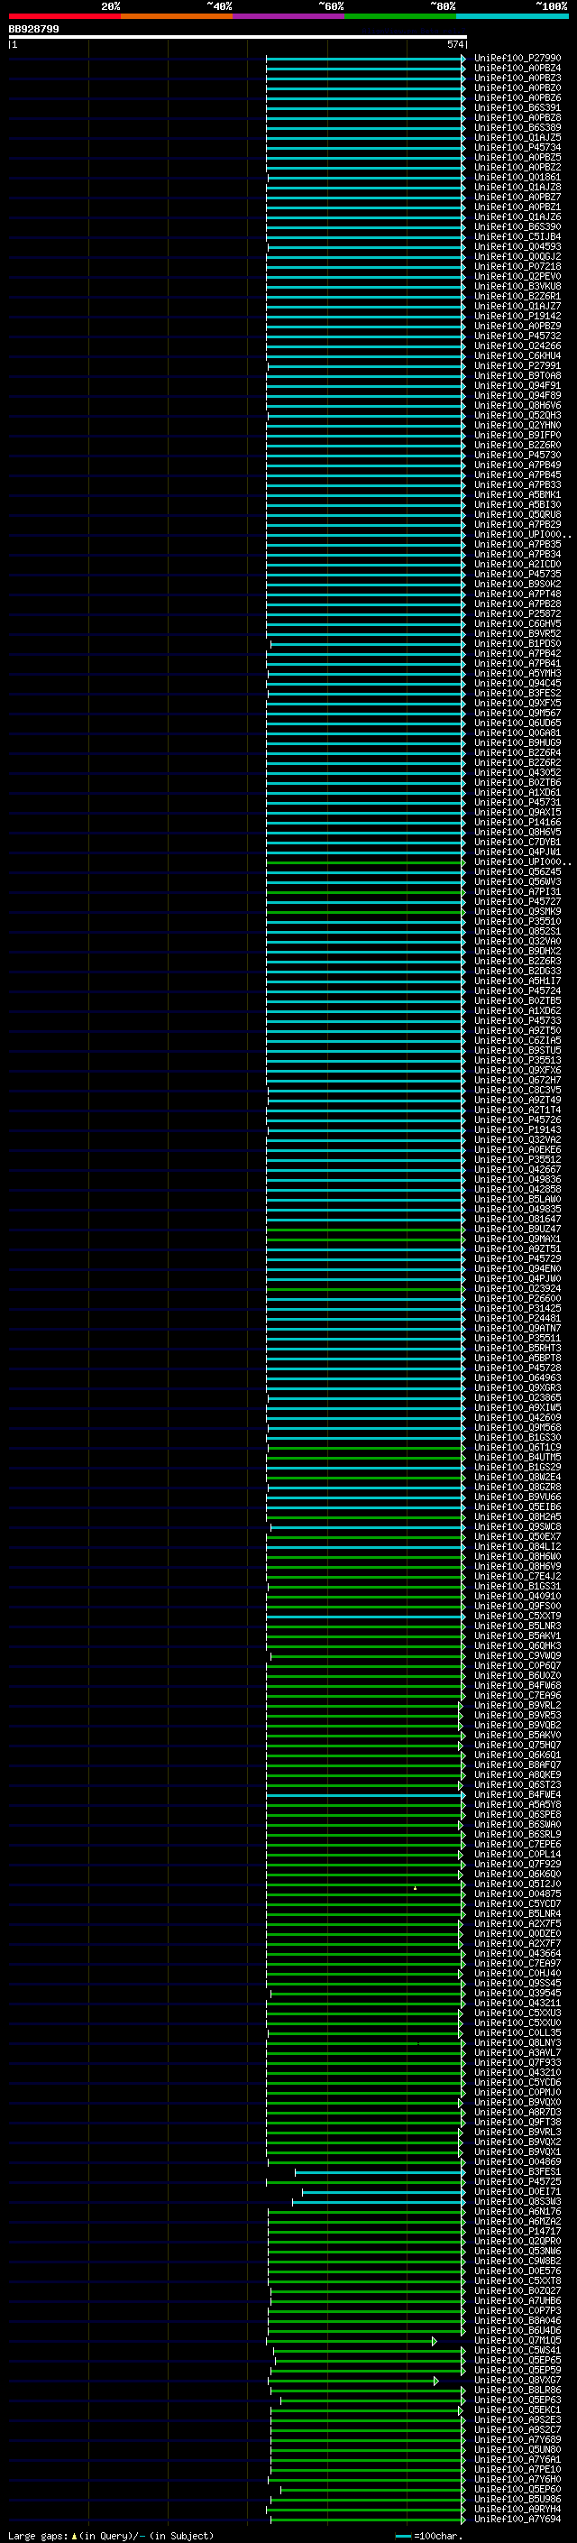The height and width of the screenshot is (2543, 577).
Task: Click the UniRef100_O81647 label
Action: click(x=517, y=1218)
